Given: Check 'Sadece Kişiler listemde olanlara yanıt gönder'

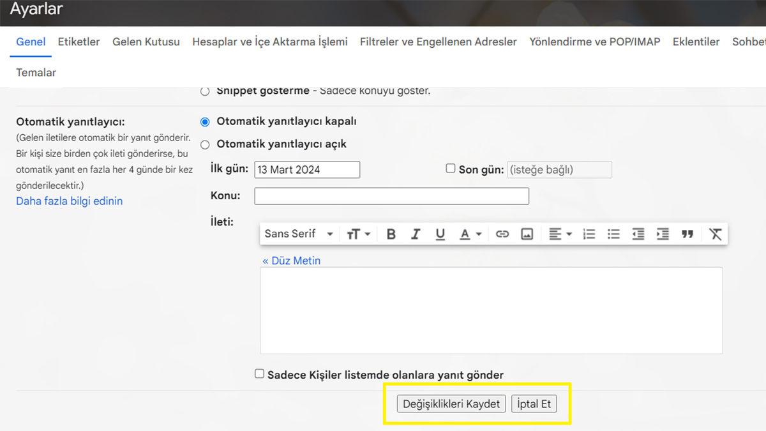Looking at the screenshot, I should pos(259,373).
